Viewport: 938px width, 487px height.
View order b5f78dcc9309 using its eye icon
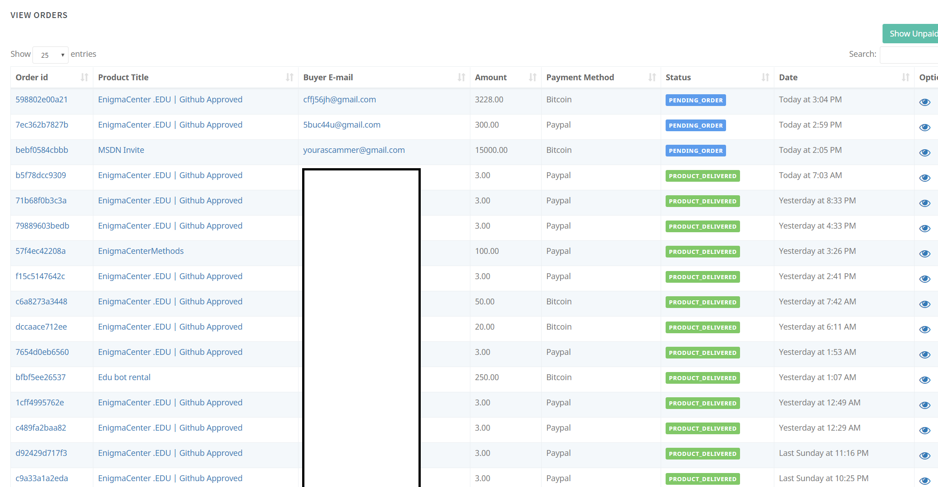click(x=924, y=178)
